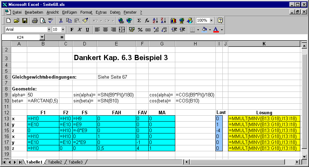Screen dimensions: 309x167
Task: Open the Einfügen menu
Action: (x=69, y=12)
